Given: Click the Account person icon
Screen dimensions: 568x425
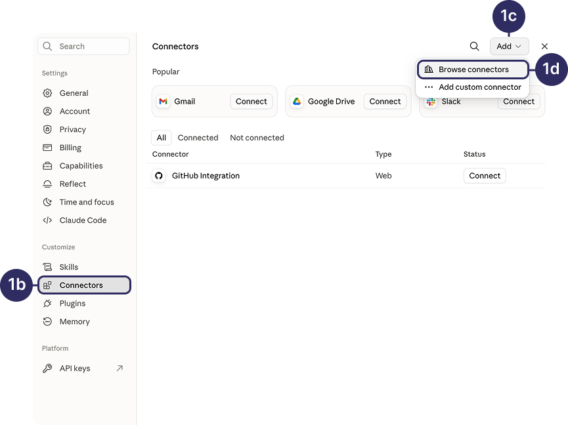Looking at the screenshot, I should (x=47, y=111).
